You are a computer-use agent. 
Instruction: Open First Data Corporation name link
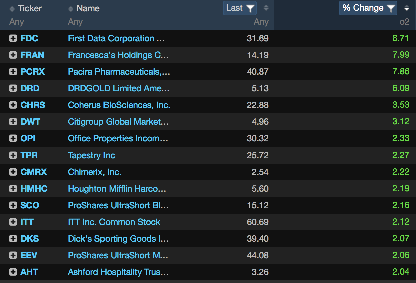point(116,38)
